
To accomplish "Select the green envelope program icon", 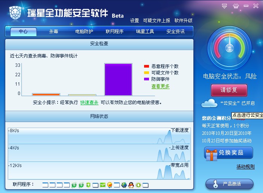I will 102,185.
